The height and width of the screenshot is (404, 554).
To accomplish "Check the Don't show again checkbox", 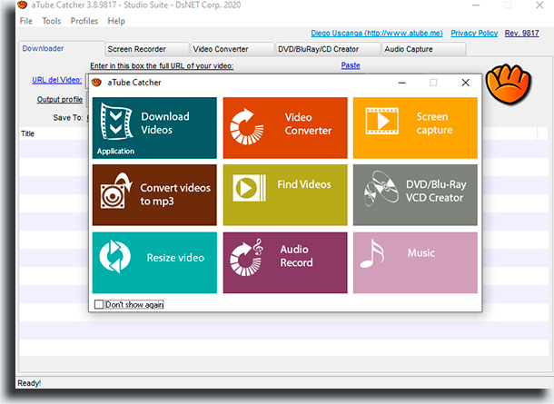I will 99,304.
